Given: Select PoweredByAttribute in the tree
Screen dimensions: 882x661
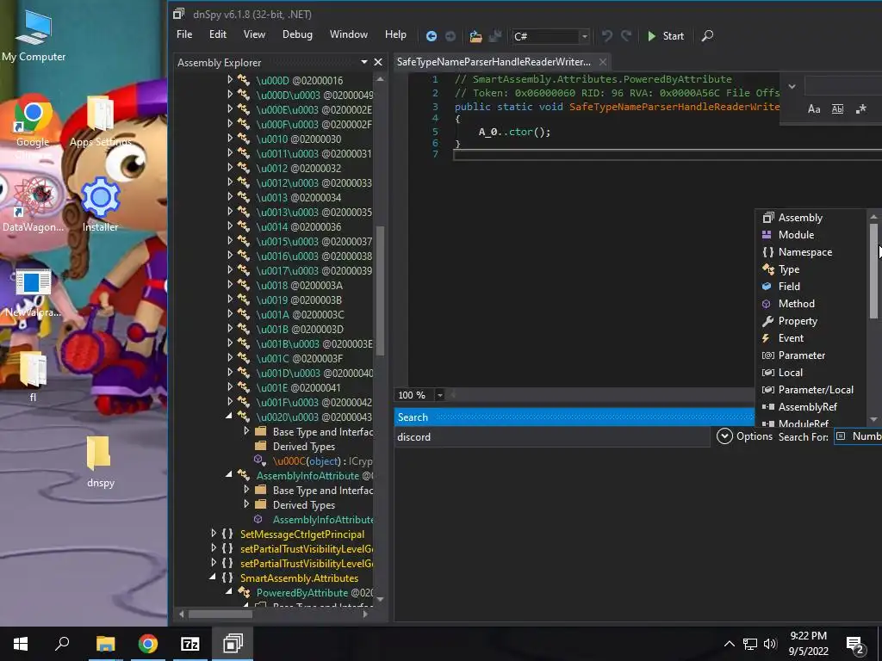Looking at the screenshot, I should pos(314,592).
